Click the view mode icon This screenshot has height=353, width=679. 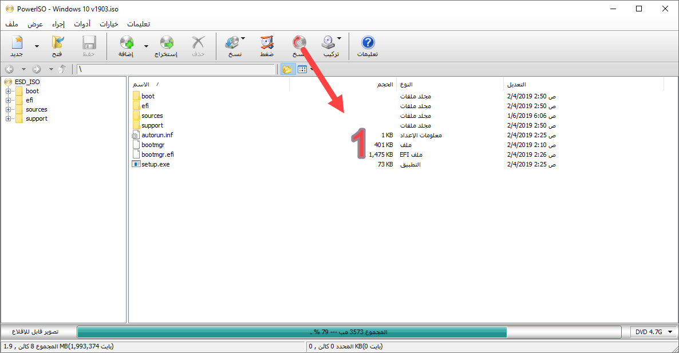click(x=302, y=69)
